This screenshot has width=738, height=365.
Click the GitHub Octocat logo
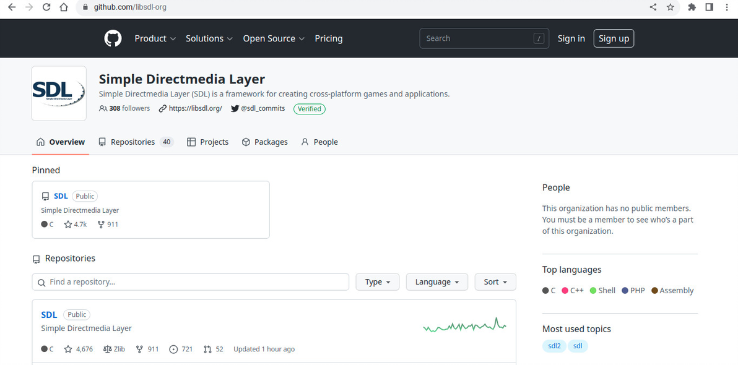click(113, 38)
